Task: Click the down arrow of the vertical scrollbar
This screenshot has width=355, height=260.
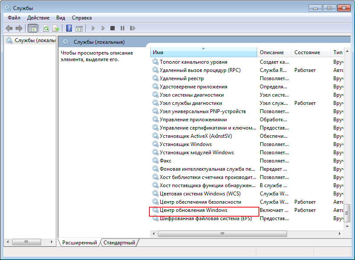Action: [347, 226]
